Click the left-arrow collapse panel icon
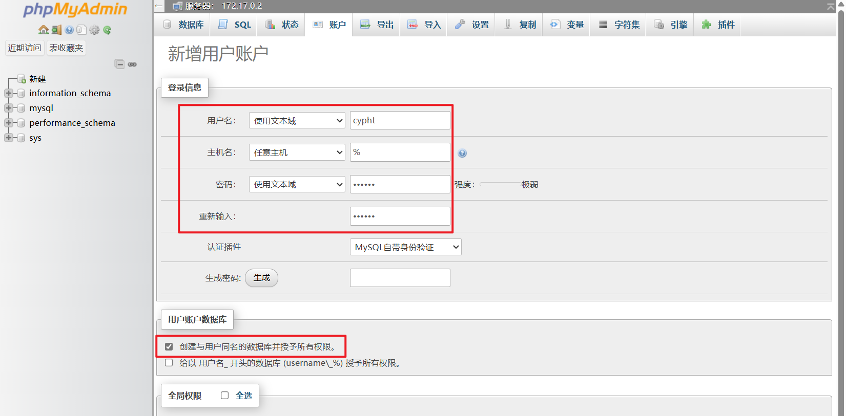 click(159, 6)
